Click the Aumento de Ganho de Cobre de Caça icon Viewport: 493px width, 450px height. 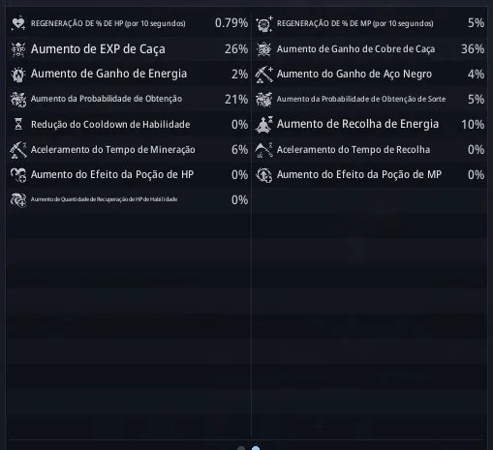tap(264, 49)
